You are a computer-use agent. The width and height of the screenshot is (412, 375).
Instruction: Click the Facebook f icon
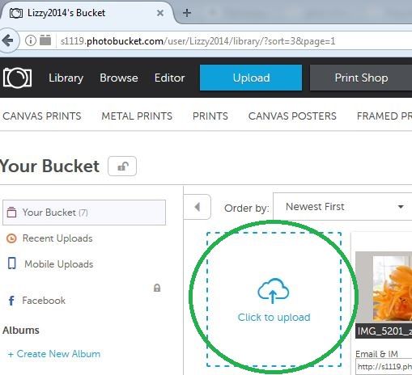pos(11,301)
